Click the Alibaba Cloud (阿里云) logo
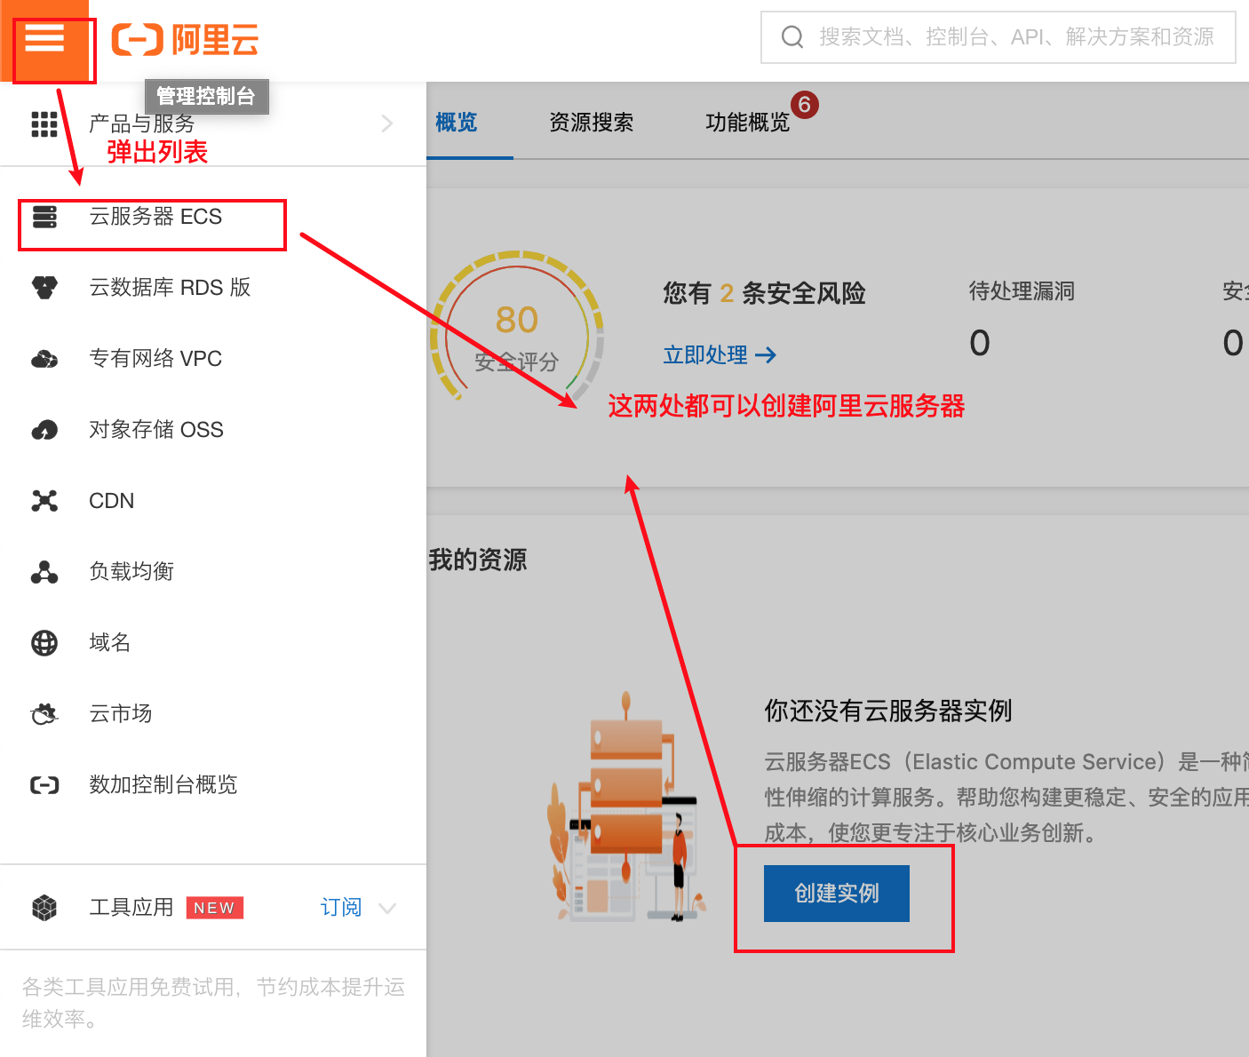1249x1057 pixels. [x=185, y=40]
